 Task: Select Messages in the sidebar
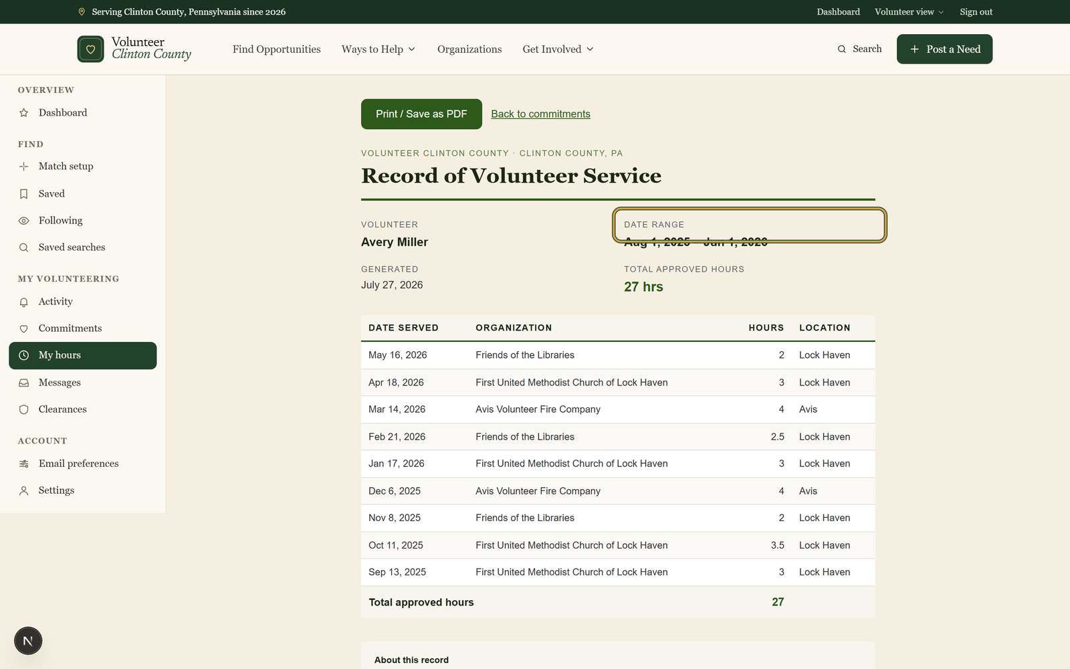click(x=83, y=383)
